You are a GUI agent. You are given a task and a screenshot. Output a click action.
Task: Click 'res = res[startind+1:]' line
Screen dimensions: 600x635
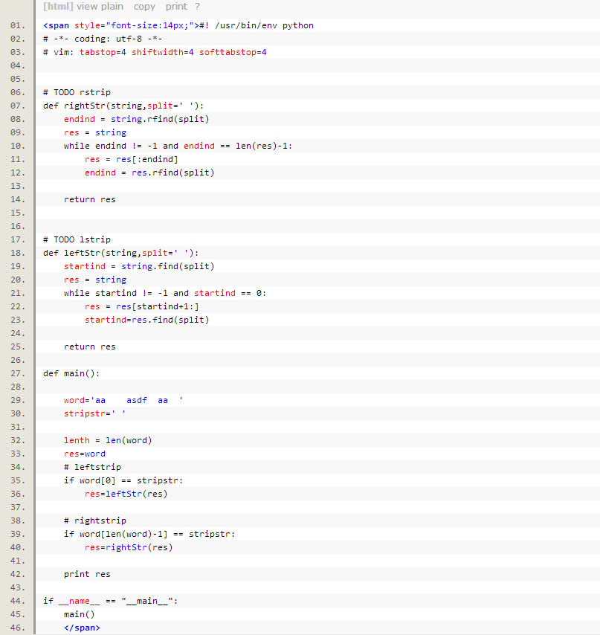tap(142, 306)
